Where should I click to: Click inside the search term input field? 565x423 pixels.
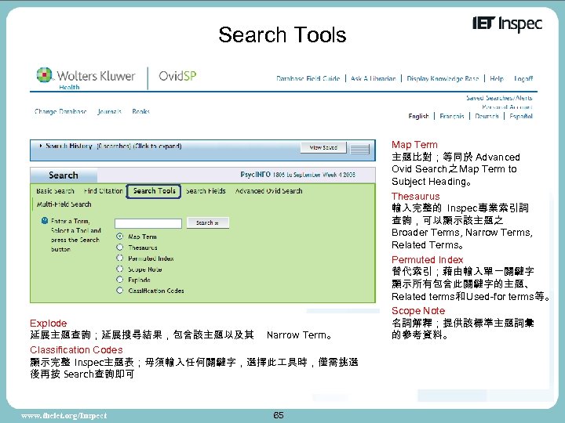tap(148, 223)
